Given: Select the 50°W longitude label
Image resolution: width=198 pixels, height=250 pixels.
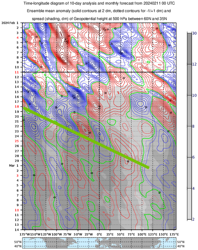Looking at the screenshot, I should tap(78, 234).
